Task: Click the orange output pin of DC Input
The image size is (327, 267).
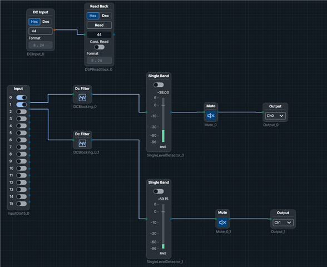Action: click(54, 30)
